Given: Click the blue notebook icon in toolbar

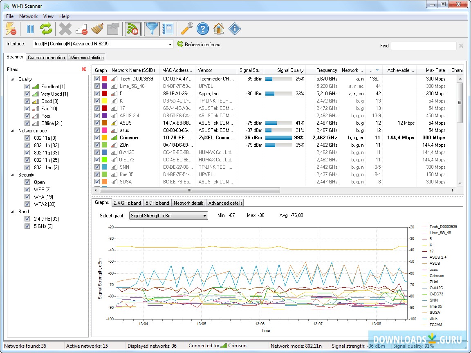Looking at the screenshot, I should (168, 29).
